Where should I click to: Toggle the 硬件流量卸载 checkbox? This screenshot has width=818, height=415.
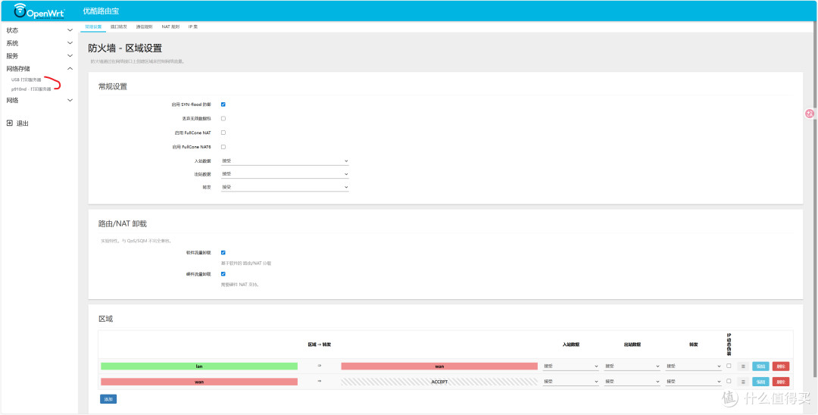coord(223,273)
